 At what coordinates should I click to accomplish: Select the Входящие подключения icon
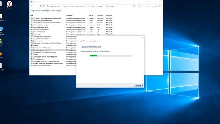click(x=31, y=30)
